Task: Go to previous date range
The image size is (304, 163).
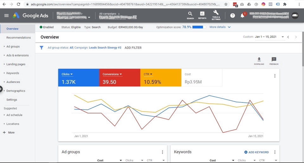Action: [288, 37]
